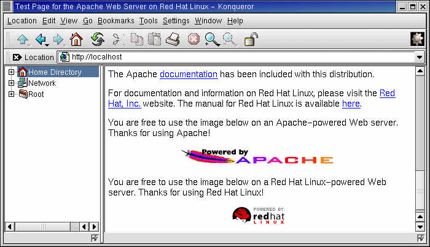The height and width of the screenshot is (247, 430).
Task: Open the Bookmarks menu
Action: click(x=115, y=21)
